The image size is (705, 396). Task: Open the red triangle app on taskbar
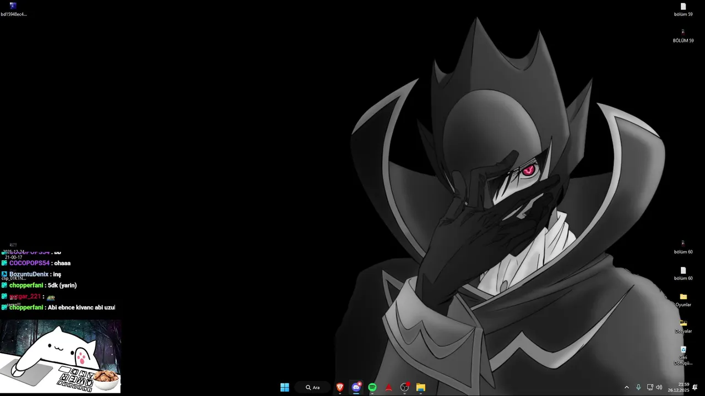[x=388, y=387]
